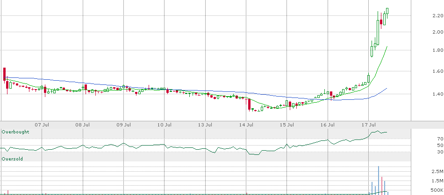This screenshot has height=195, width=444.
Task: Click the Oversold label in RSI panel
Action: (x=12, y=159)
